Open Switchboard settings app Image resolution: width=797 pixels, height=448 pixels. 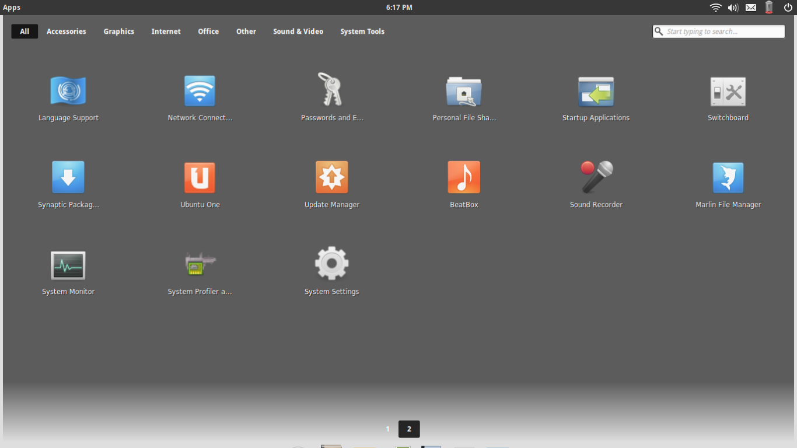(x=728, y=92)
